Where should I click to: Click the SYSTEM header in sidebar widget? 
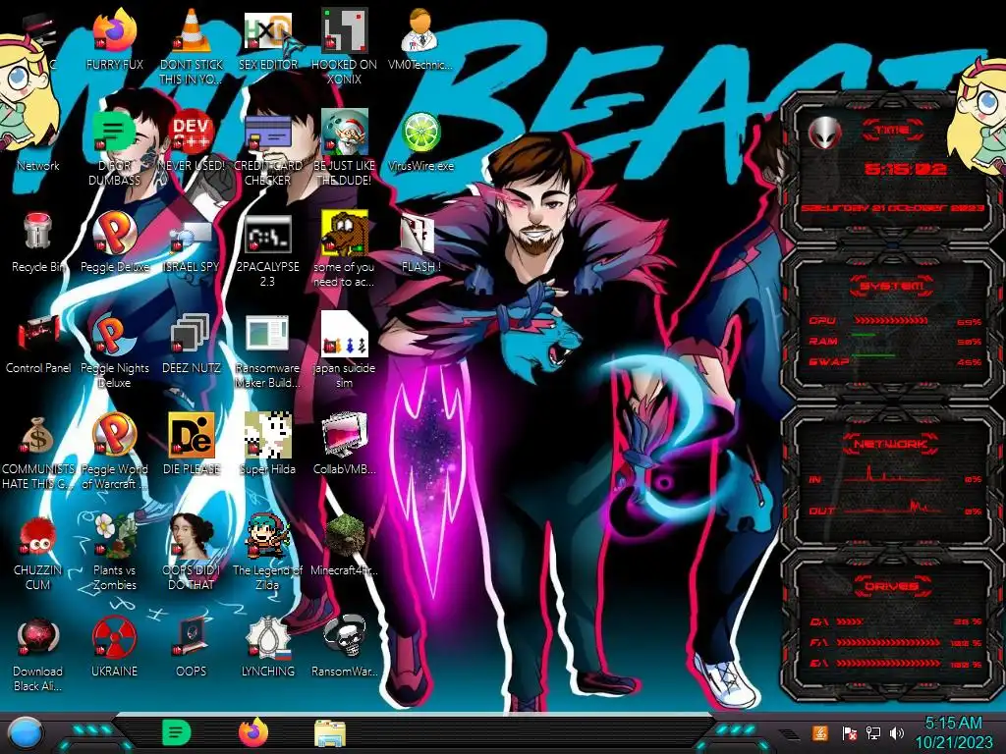[892, 286]
